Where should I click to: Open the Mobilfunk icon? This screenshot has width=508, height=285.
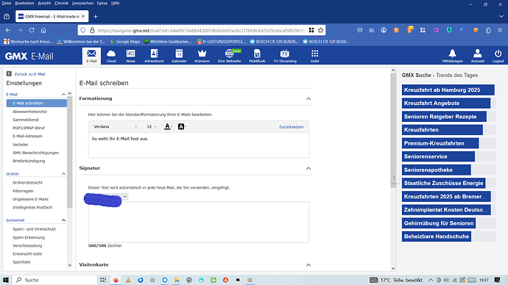[257, 56]
